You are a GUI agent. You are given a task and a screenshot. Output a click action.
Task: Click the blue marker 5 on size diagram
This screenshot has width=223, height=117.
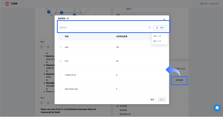pos(61,13)
